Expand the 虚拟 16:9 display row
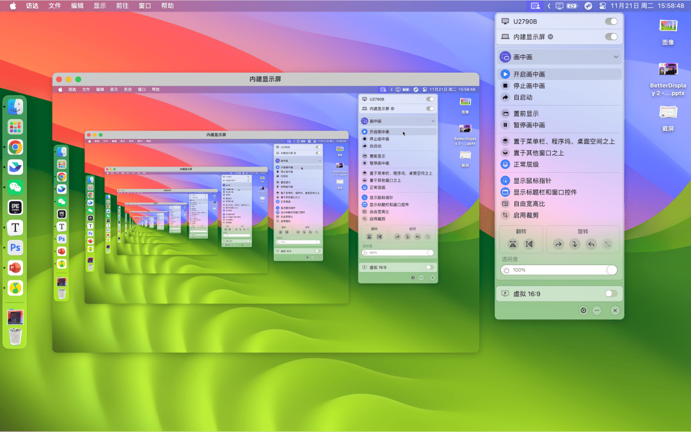The image size is (691, 432). click(526, 293)
